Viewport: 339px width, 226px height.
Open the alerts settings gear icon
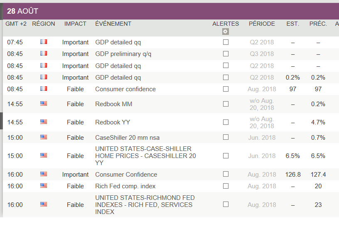(226, 32)
